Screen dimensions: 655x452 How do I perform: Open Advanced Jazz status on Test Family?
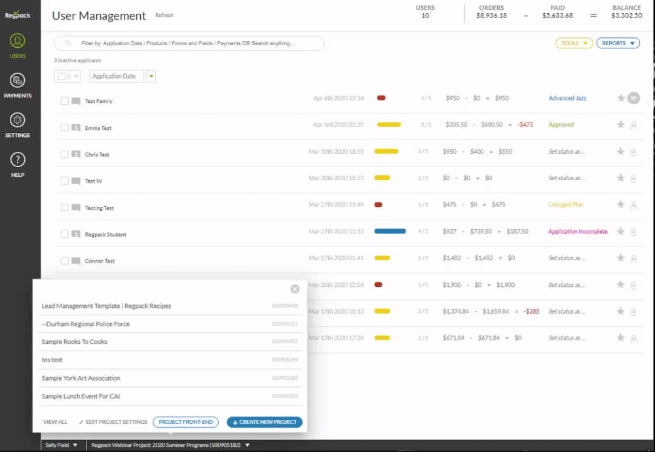pos(568,98)
